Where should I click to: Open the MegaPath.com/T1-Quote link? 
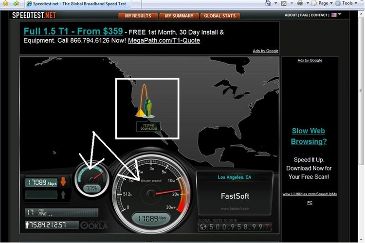coord(164,40)
